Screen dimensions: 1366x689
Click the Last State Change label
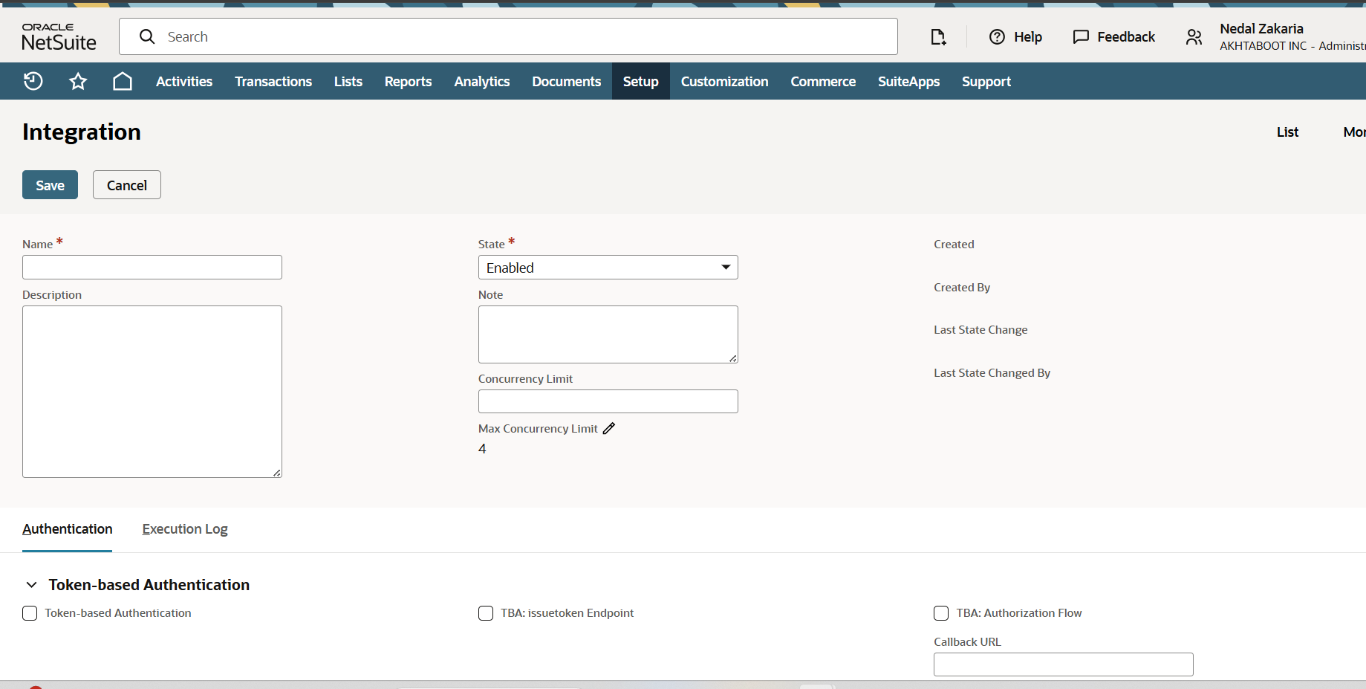[x=980, y=329]
